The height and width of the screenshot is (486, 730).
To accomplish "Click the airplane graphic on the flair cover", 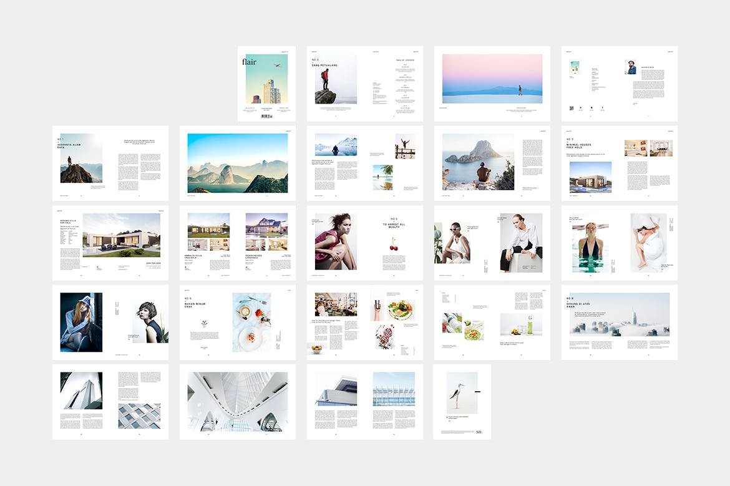I will [278, 65].
